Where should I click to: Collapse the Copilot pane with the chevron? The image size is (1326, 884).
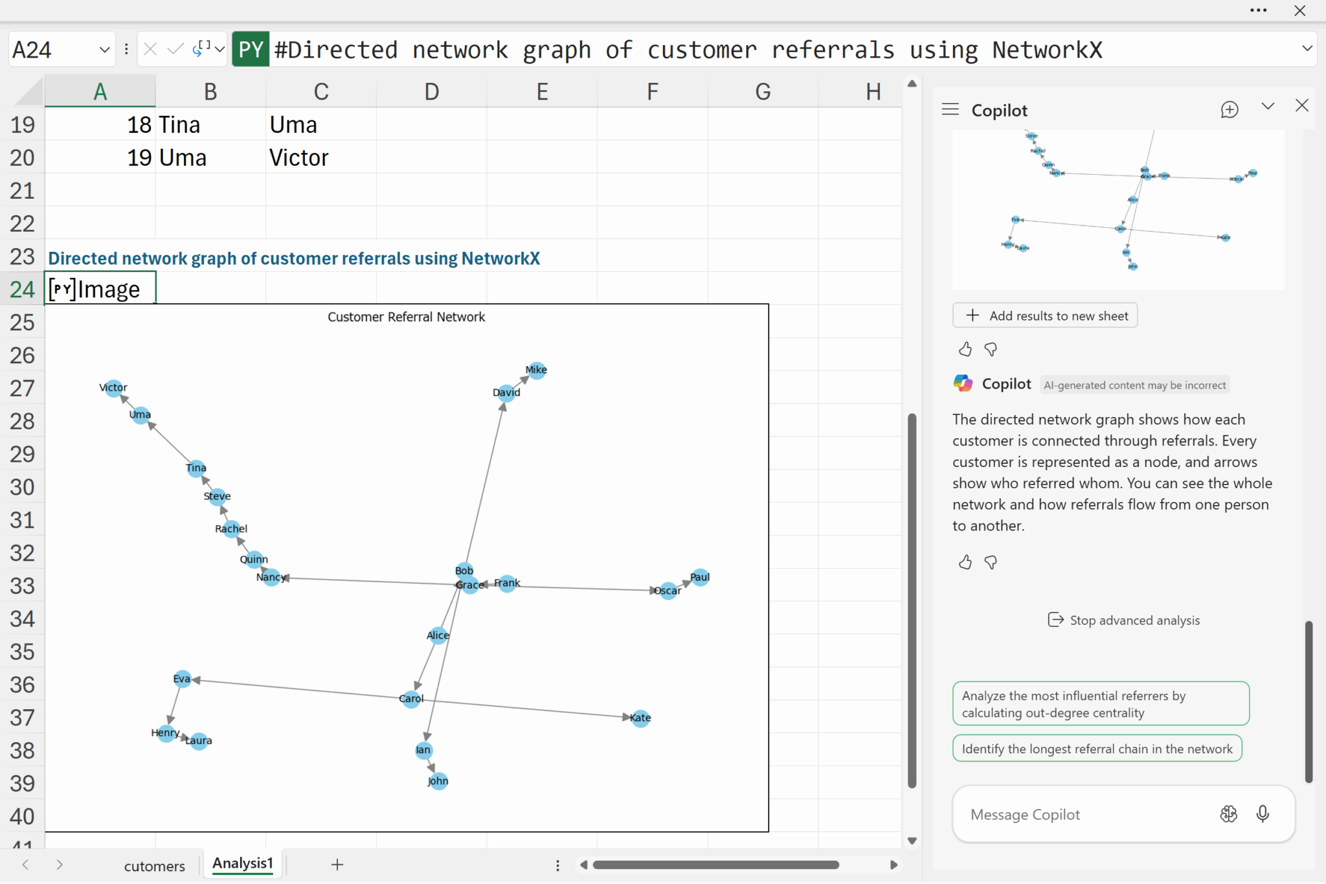coord(1267,106)
